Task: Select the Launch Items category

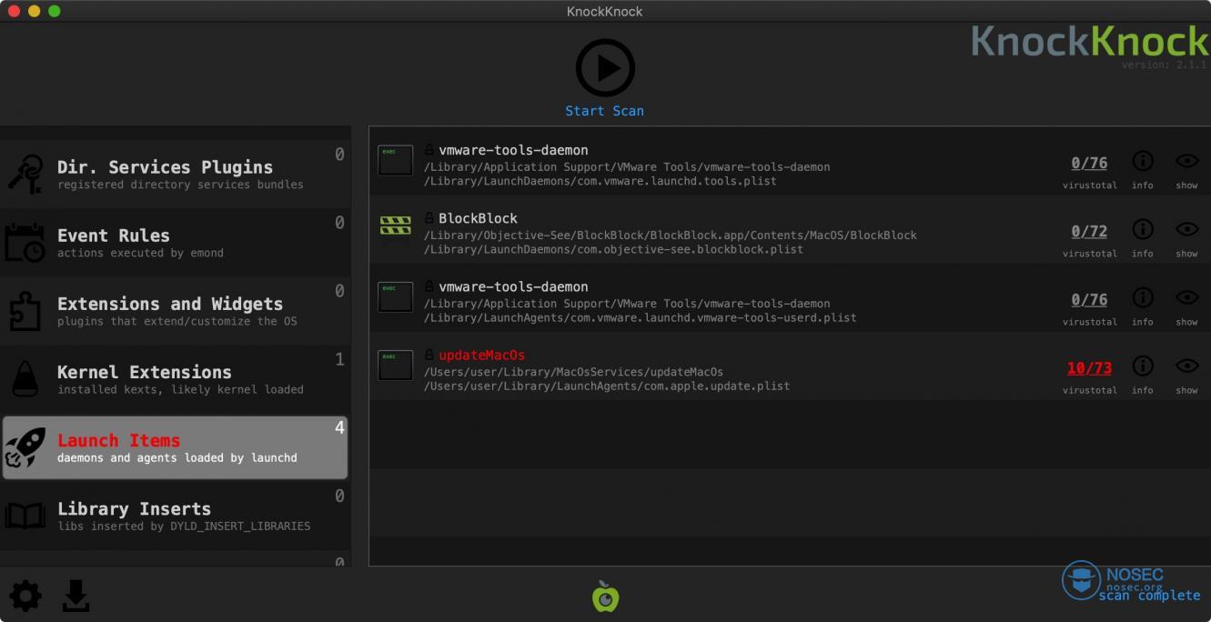Action: coord(175,447)
